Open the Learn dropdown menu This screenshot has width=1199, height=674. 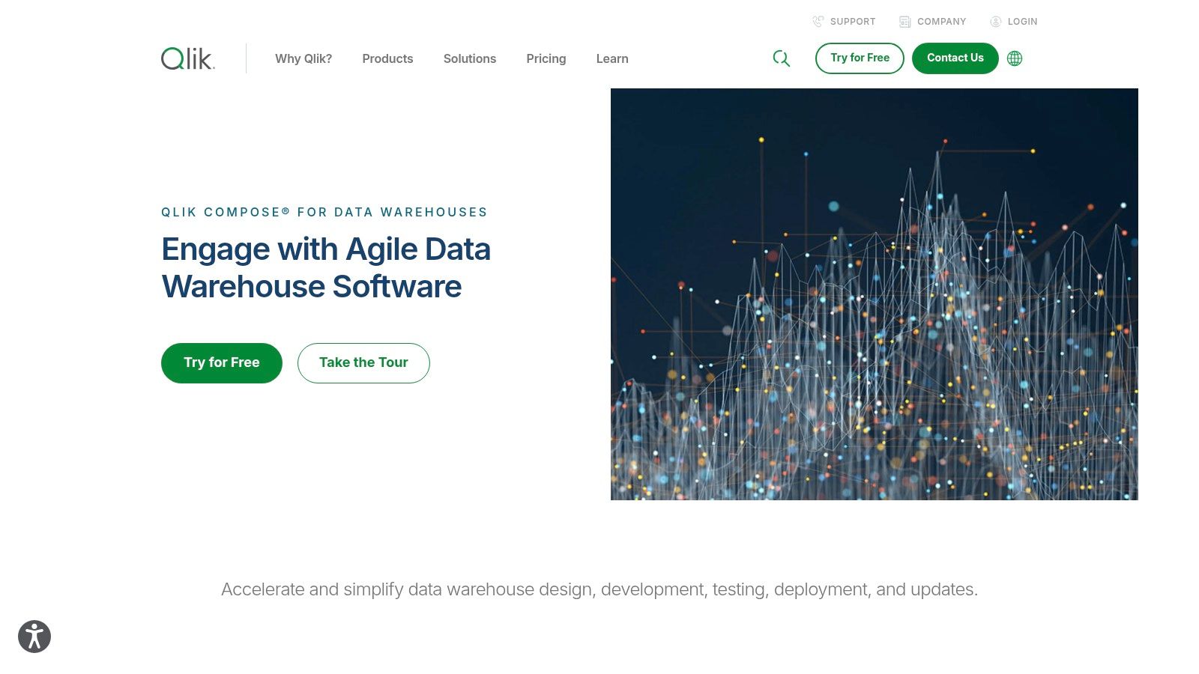[611, 58]
